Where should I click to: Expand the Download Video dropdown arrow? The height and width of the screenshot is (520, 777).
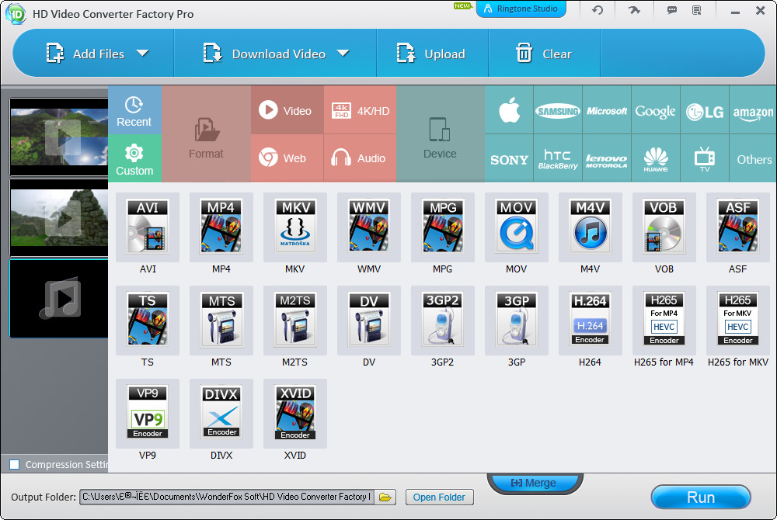pyautogui.click(x=343, y=53)
